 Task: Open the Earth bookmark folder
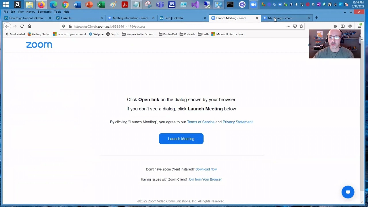[203, 34]
